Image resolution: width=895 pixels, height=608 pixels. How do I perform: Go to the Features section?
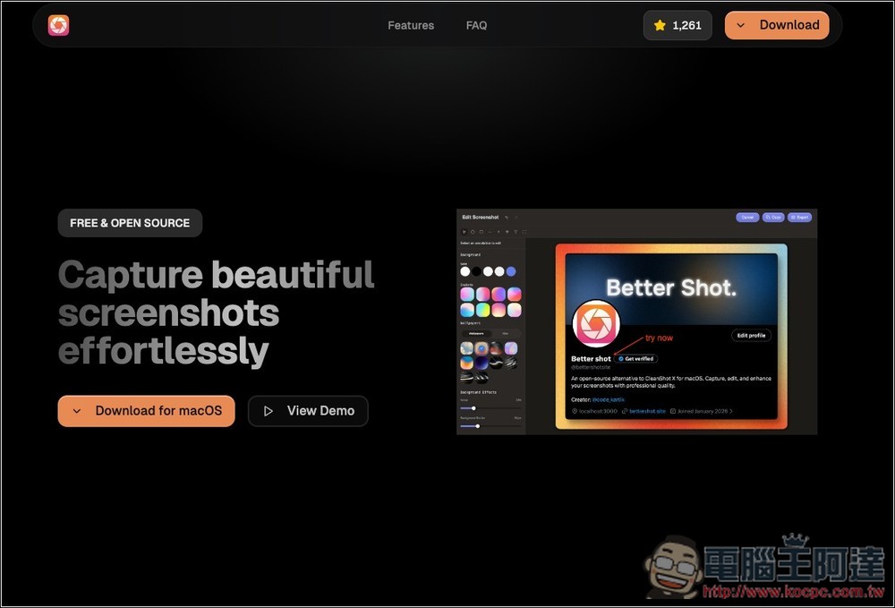pyautogui.click(x=411, y=25)
